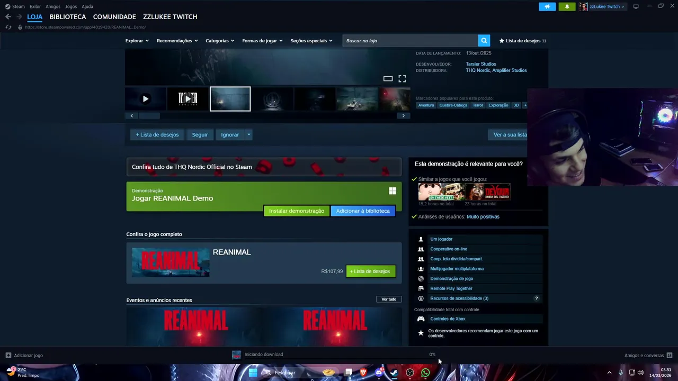Add REANIMAL full game to wishlist
This screenshot has width=678, height=381.
[x=371, y=271]
